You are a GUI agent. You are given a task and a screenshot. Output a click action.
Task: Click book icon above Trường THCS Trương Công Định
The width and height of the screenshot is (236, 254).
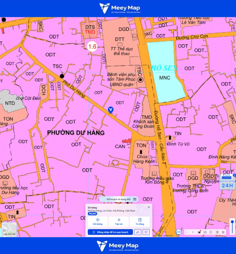click(x=193, y=173)
